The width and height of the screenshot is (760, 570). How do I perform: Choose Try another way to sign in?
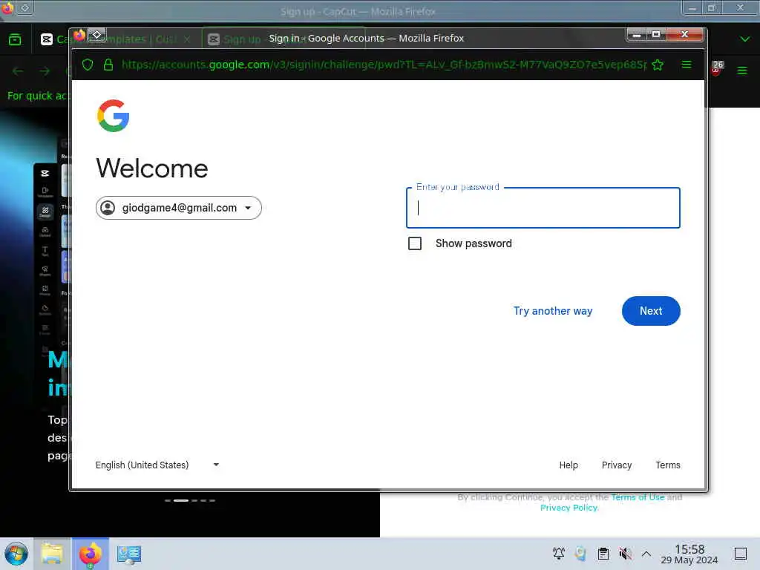[552, 311]
